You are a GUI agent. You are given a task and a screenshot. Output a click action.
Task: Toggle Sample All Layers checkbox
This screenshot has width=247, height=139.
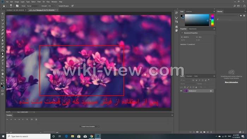[58, 6]
